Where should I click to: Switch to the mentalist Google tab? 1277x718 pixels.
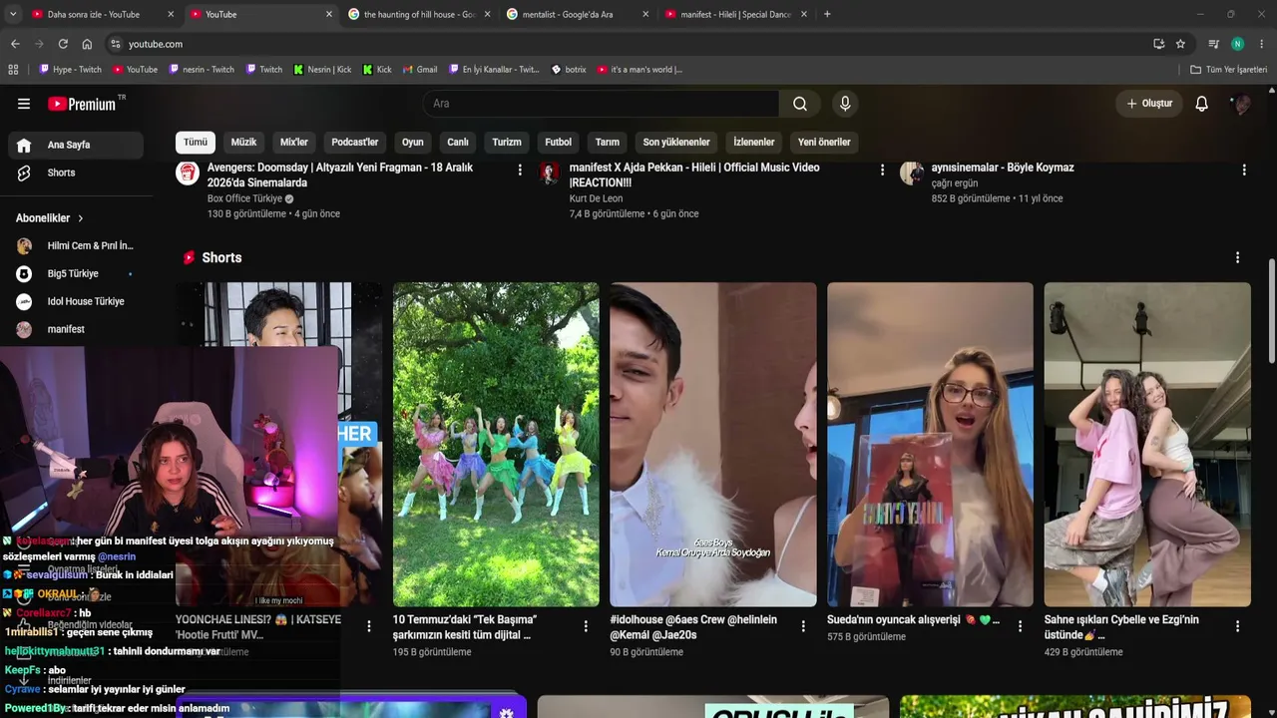pos(573,14)
